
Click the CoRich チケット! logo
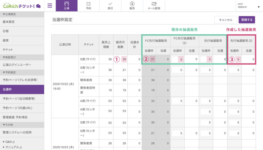22,6
